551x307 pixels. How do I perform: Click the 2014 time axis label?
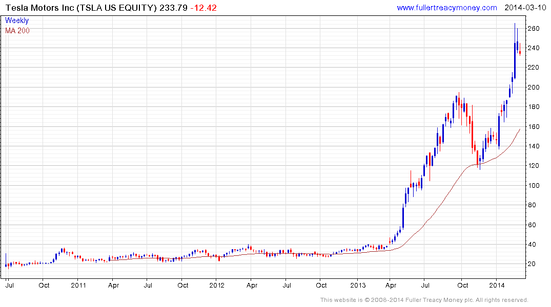497,285
